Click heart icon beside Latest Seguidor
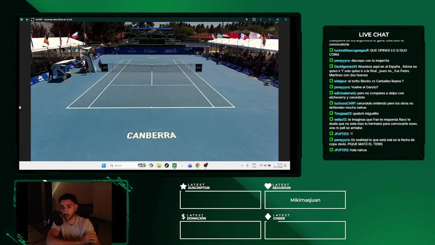435x245 pixels. pyautogui.click(x=268, y=186)
